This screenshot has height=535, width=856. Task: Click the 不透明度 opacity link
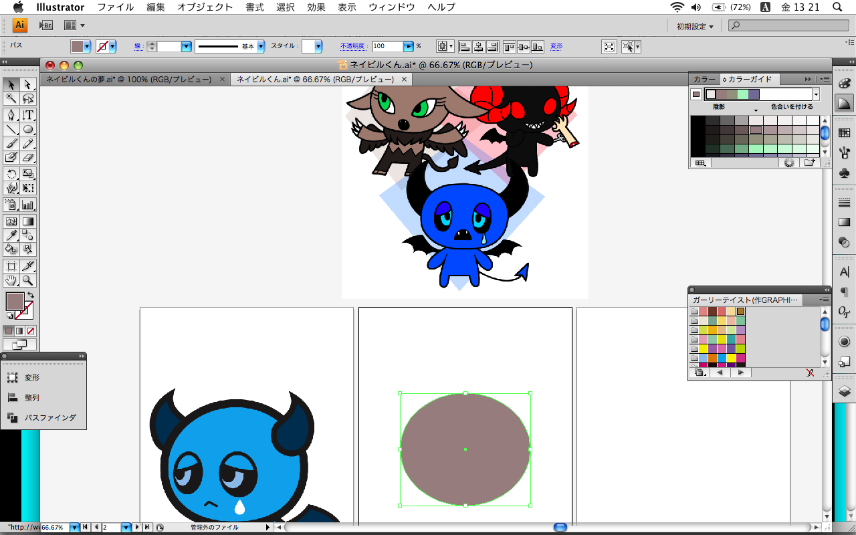353,47
